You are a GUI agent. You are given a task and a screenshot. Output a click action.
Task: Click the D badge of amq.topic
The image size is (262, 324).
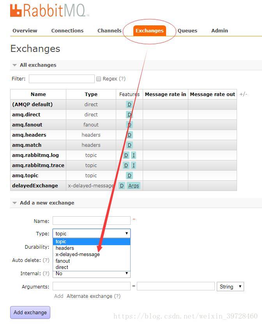tap(129, 175)
